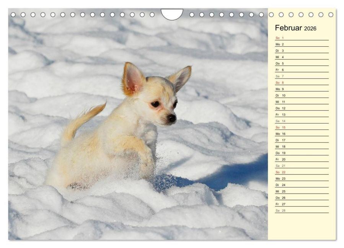
Task: Select the date row Mo 23
Action: [x=302, y=178]
